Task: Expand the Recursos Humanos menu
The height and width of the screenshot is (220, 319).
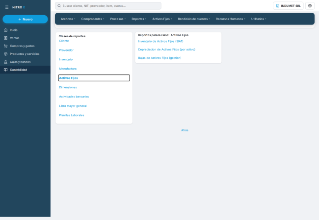Action: [231, 19]
